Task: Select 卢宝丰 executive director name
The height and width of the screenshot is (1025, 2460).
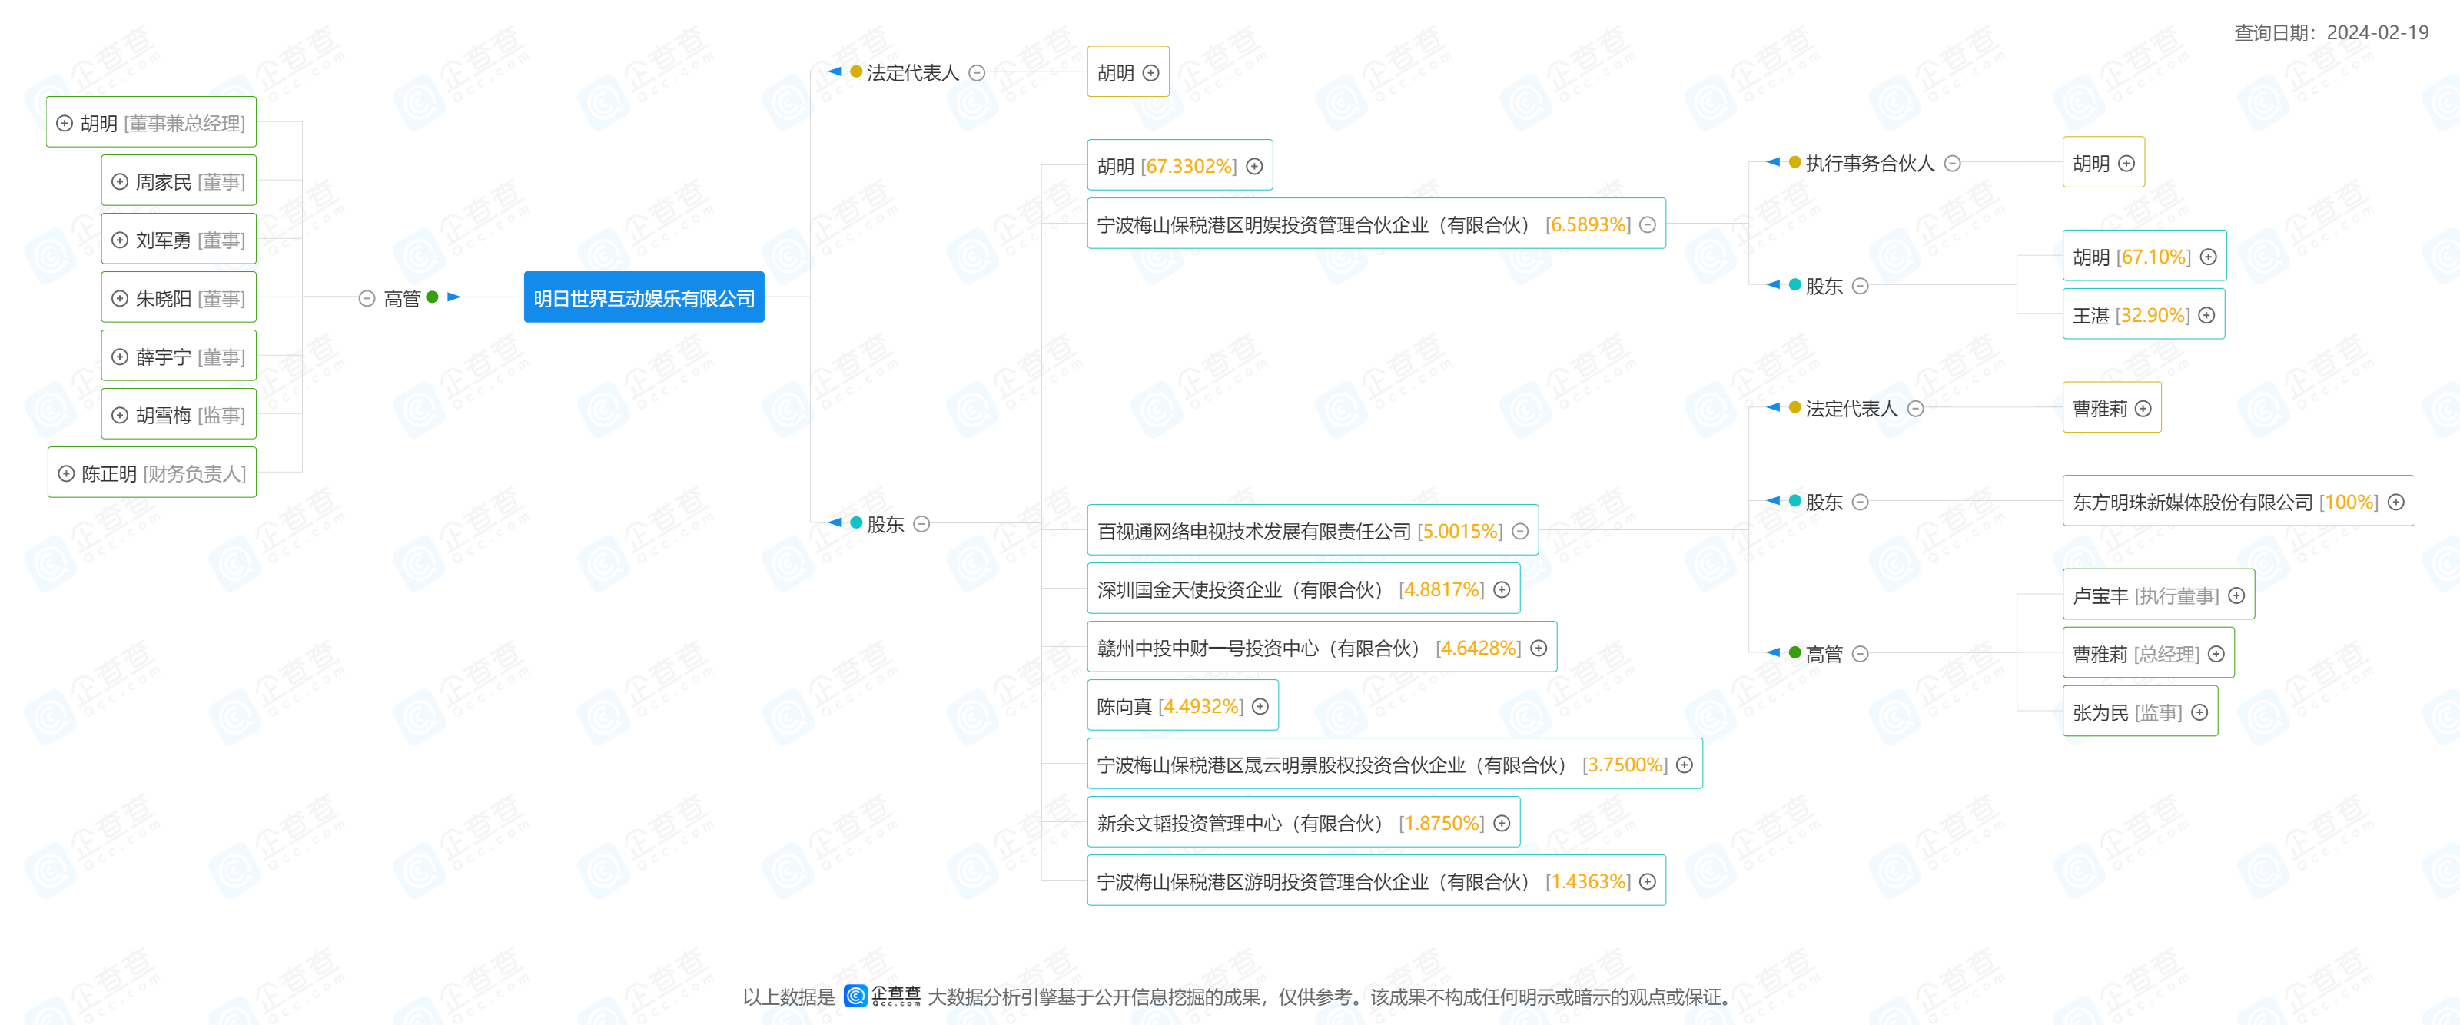Action: (x=2100, y=595)
